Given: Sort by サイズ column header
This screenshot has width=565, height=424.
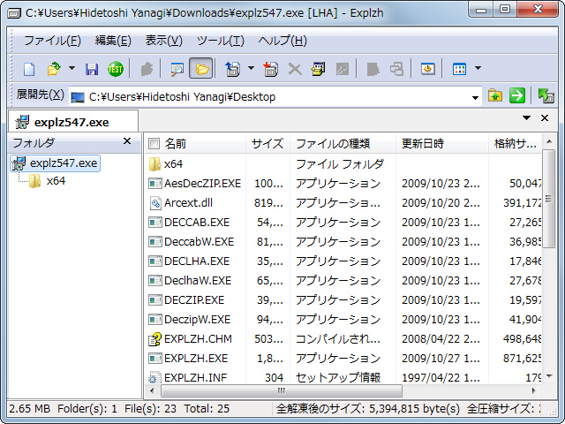Looking at the screenshot, I should 267,143.
